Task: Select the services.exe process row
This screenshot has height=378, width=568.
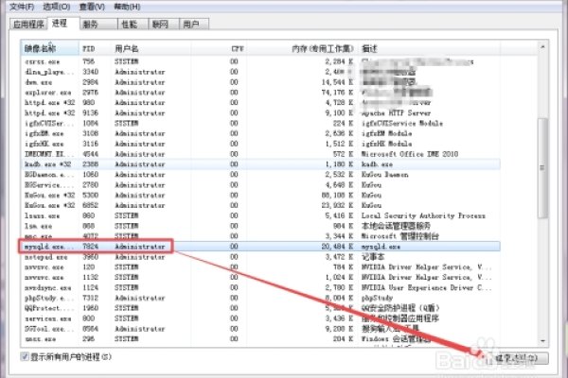Action: pyautogui.click(x=261, y=318)
